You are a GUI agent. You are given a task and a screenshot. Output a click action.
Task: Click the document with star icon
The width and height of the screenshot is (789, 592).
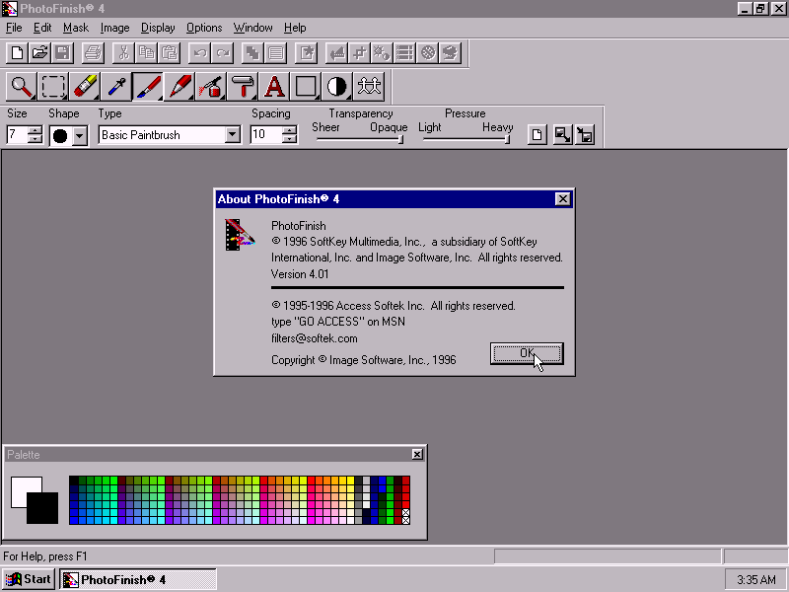(307, 53)
